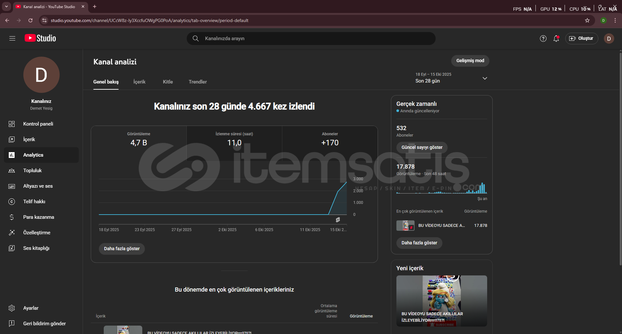The height and width of the screenshot is (334, 622).
Task: Click the large channel avatar D
Action: tap(41, 75)
